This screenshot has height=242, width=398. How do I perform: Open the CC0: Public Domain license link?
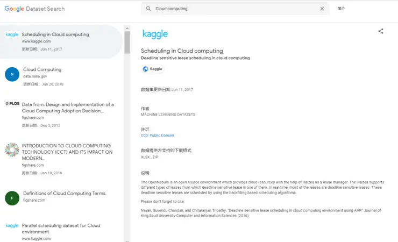[x=158, y=136]
